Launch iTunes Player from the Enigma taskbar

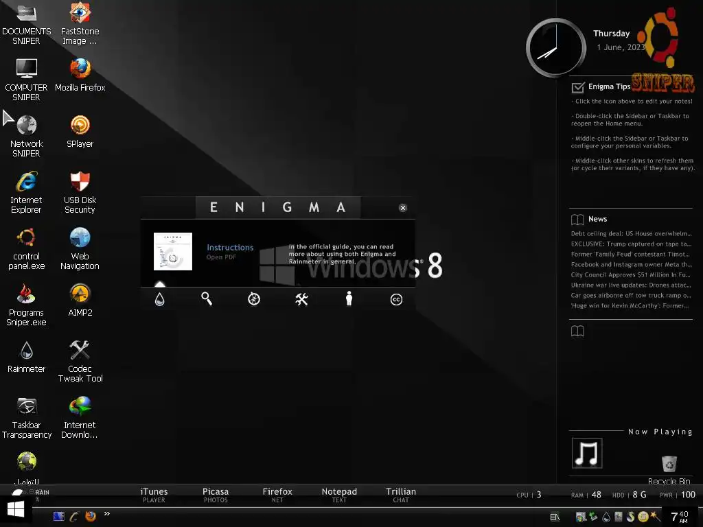154,495
